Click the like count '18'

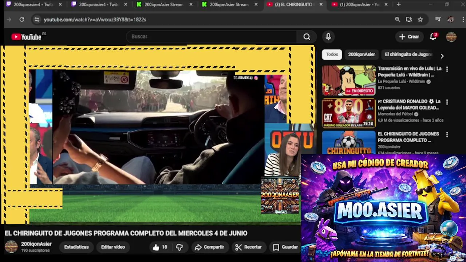[165, 247]
